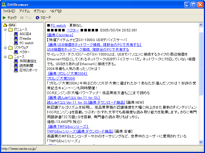Click the green Check play icon
The height and width of the screenshot is (153, 205).
[4, 18]
